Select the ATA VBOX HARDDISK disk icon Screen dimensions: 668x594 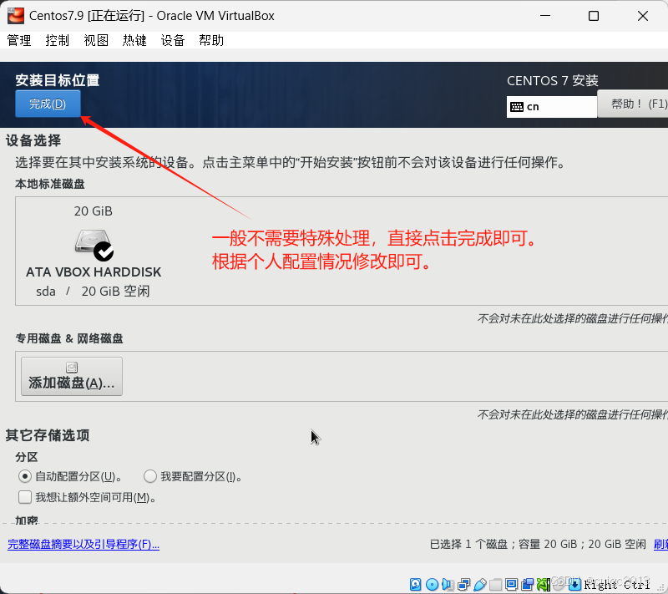[x=94, y=245]
